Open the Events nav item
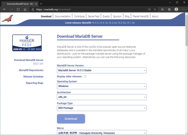188x135 pixels. click(106, 16)
